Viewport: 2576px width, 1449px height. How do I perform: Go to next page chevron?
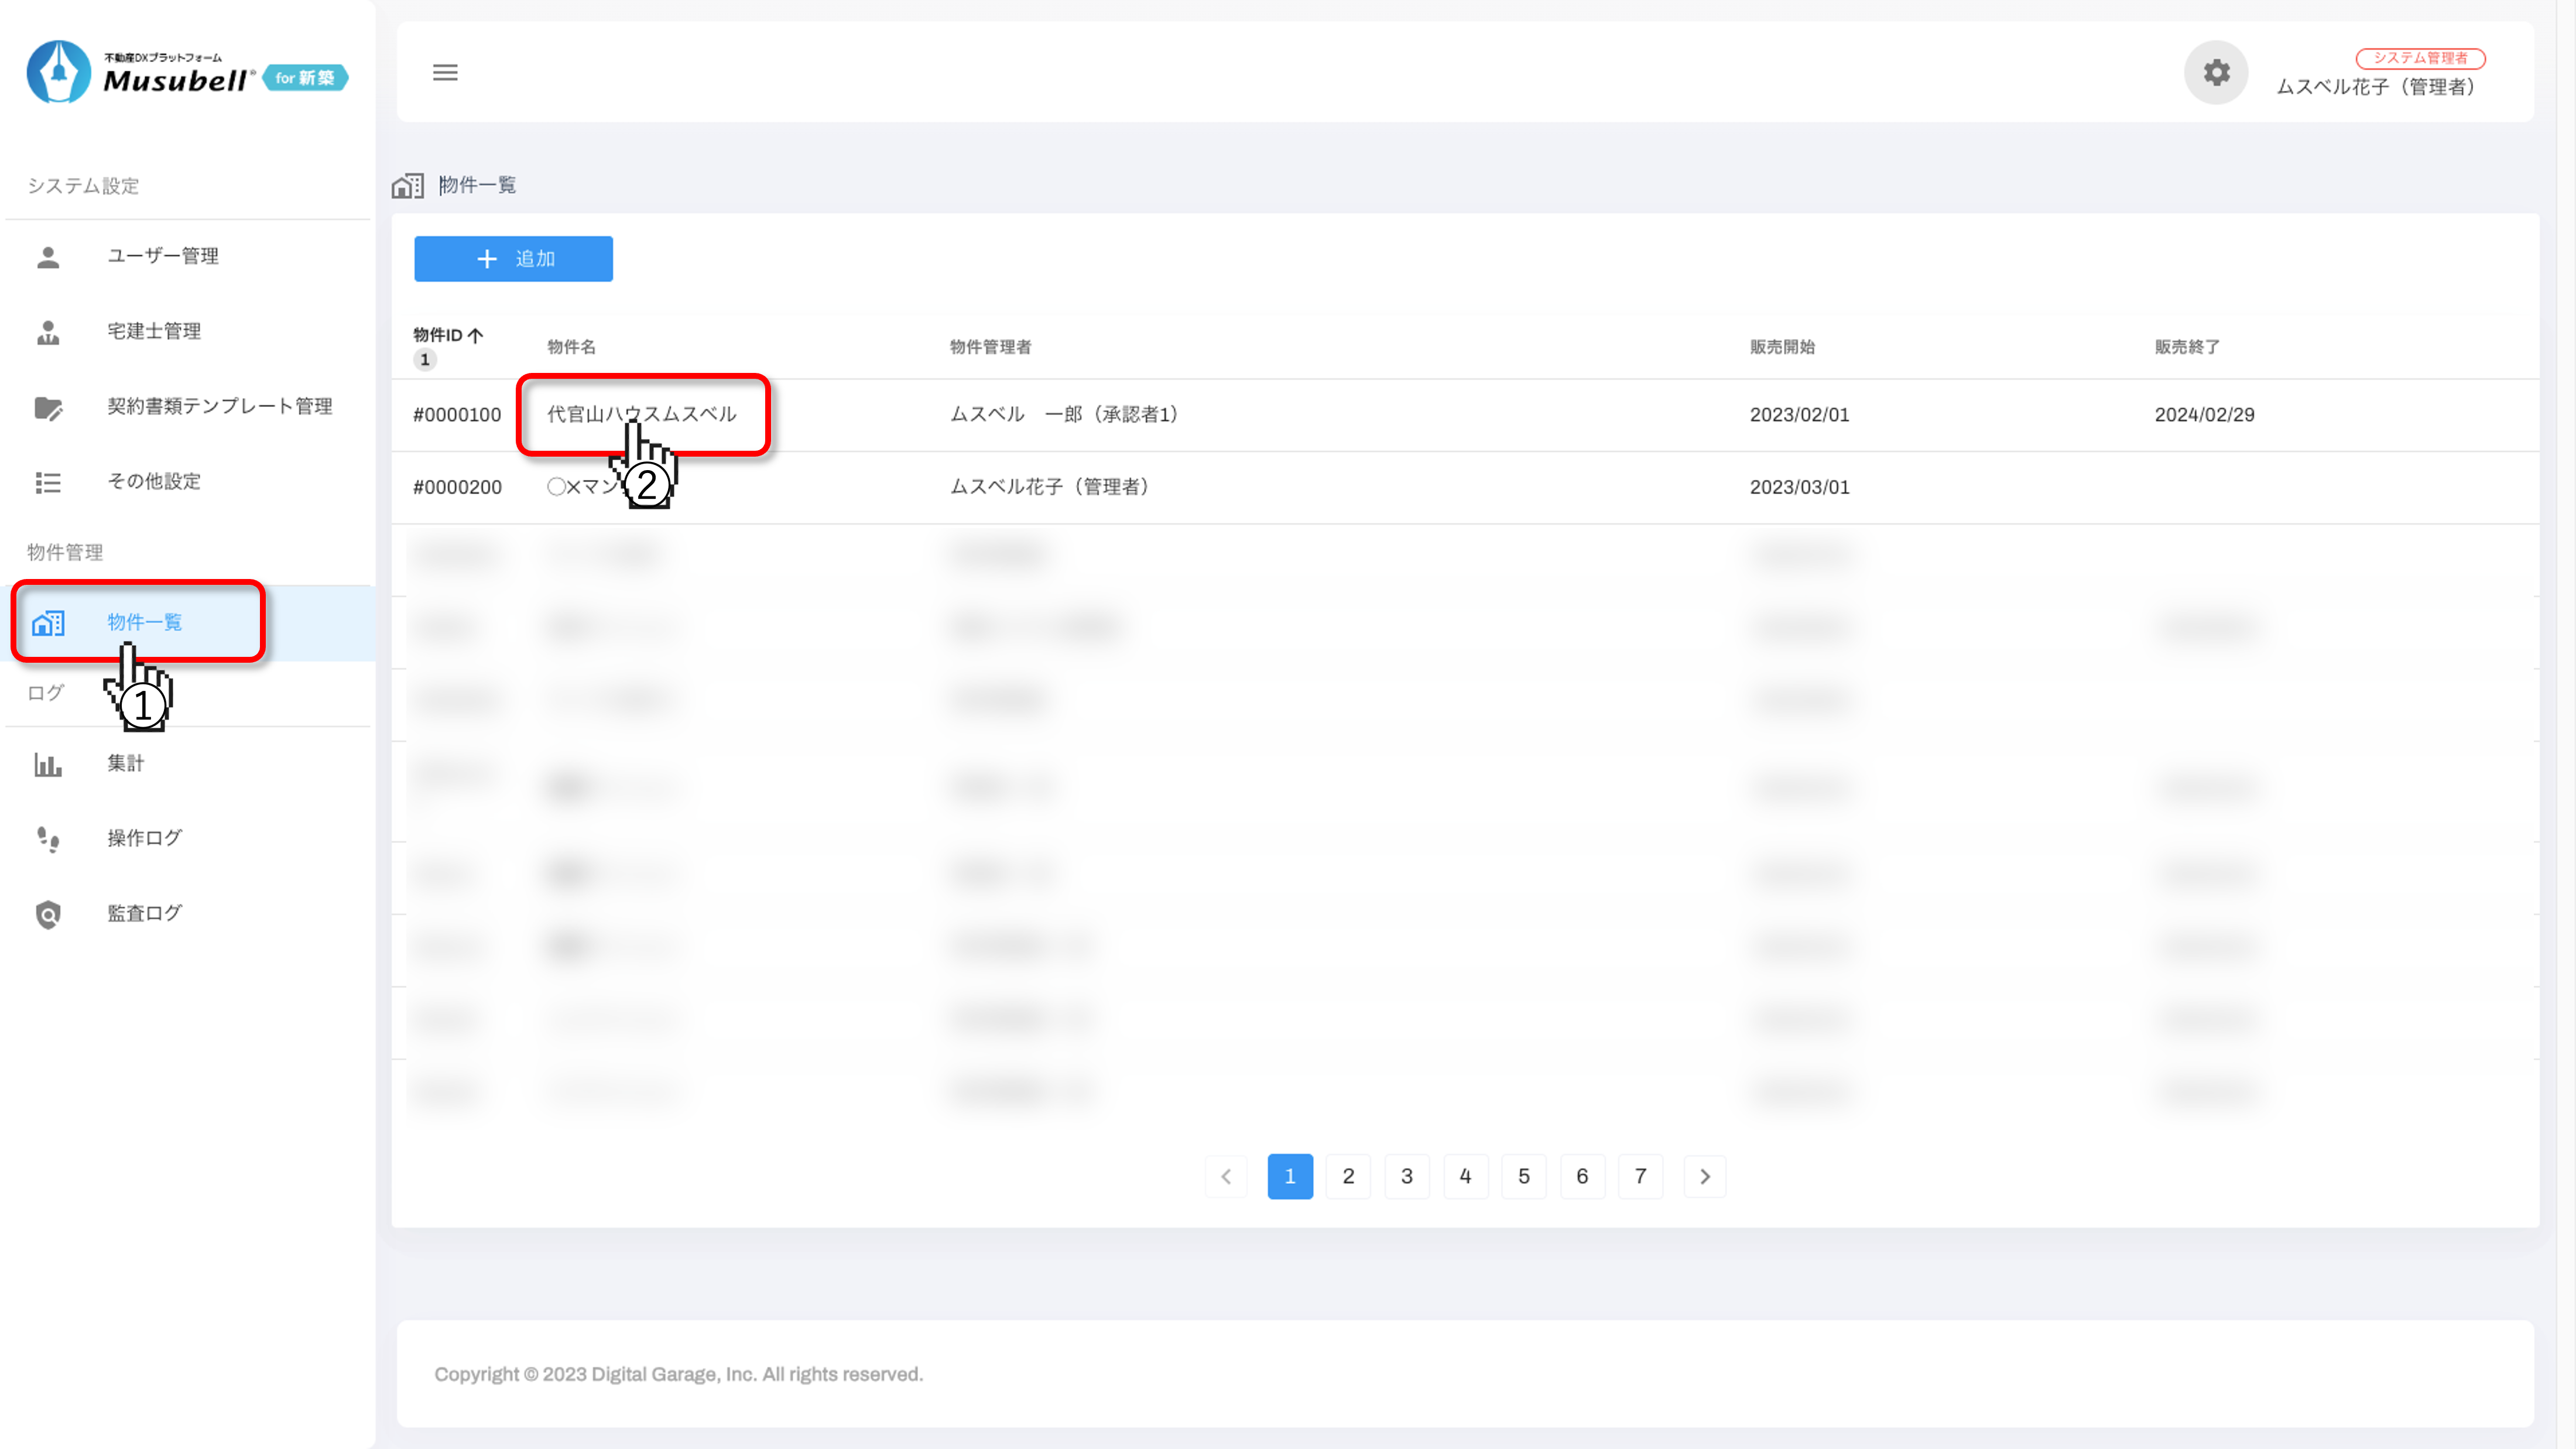click(x=1705, y=1176)
